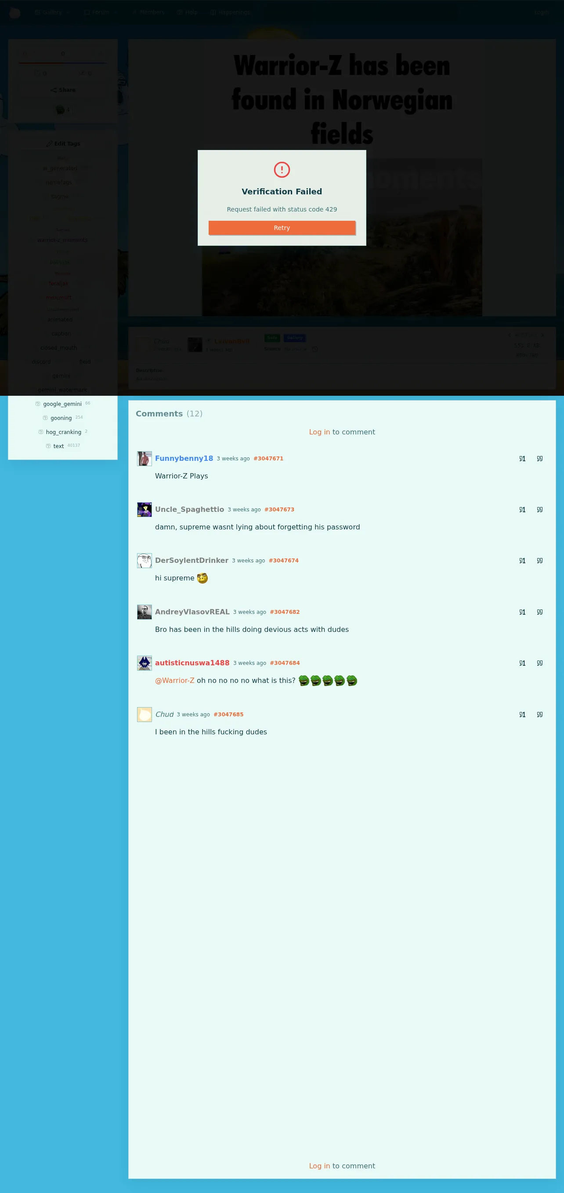Open Happenings in the top navigation
The width and height of the screenshot is (564, 1193).
coord(231,12)
